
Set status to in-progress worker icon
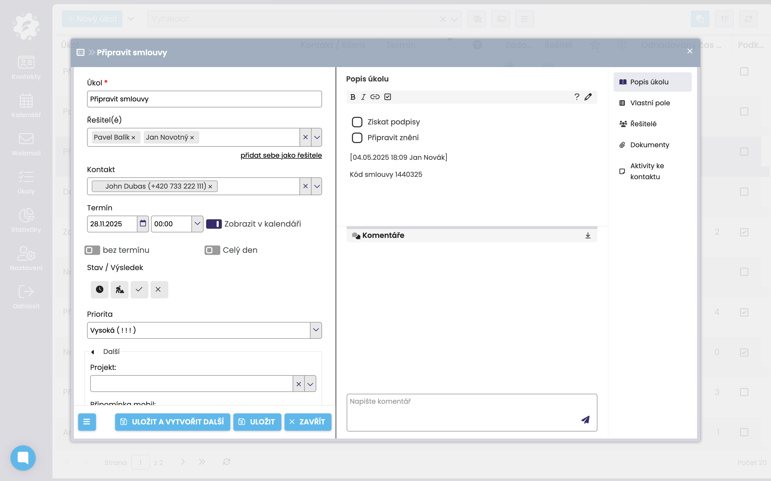point(119,289)
